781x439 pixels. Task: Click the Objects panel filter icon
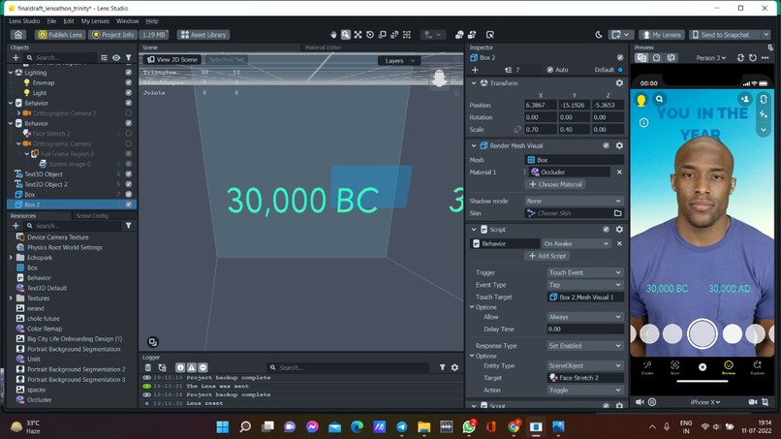point(129,58)
